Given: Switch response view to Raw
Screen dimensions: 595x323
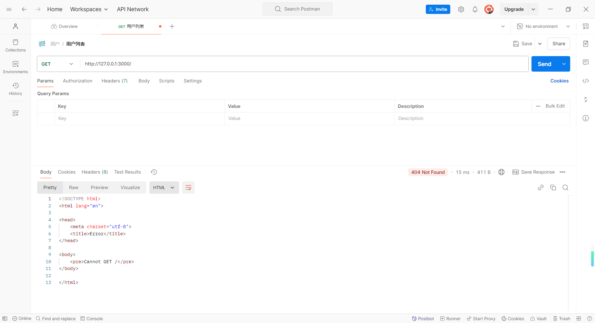Looking at the screenshot, I should [74, 188].
